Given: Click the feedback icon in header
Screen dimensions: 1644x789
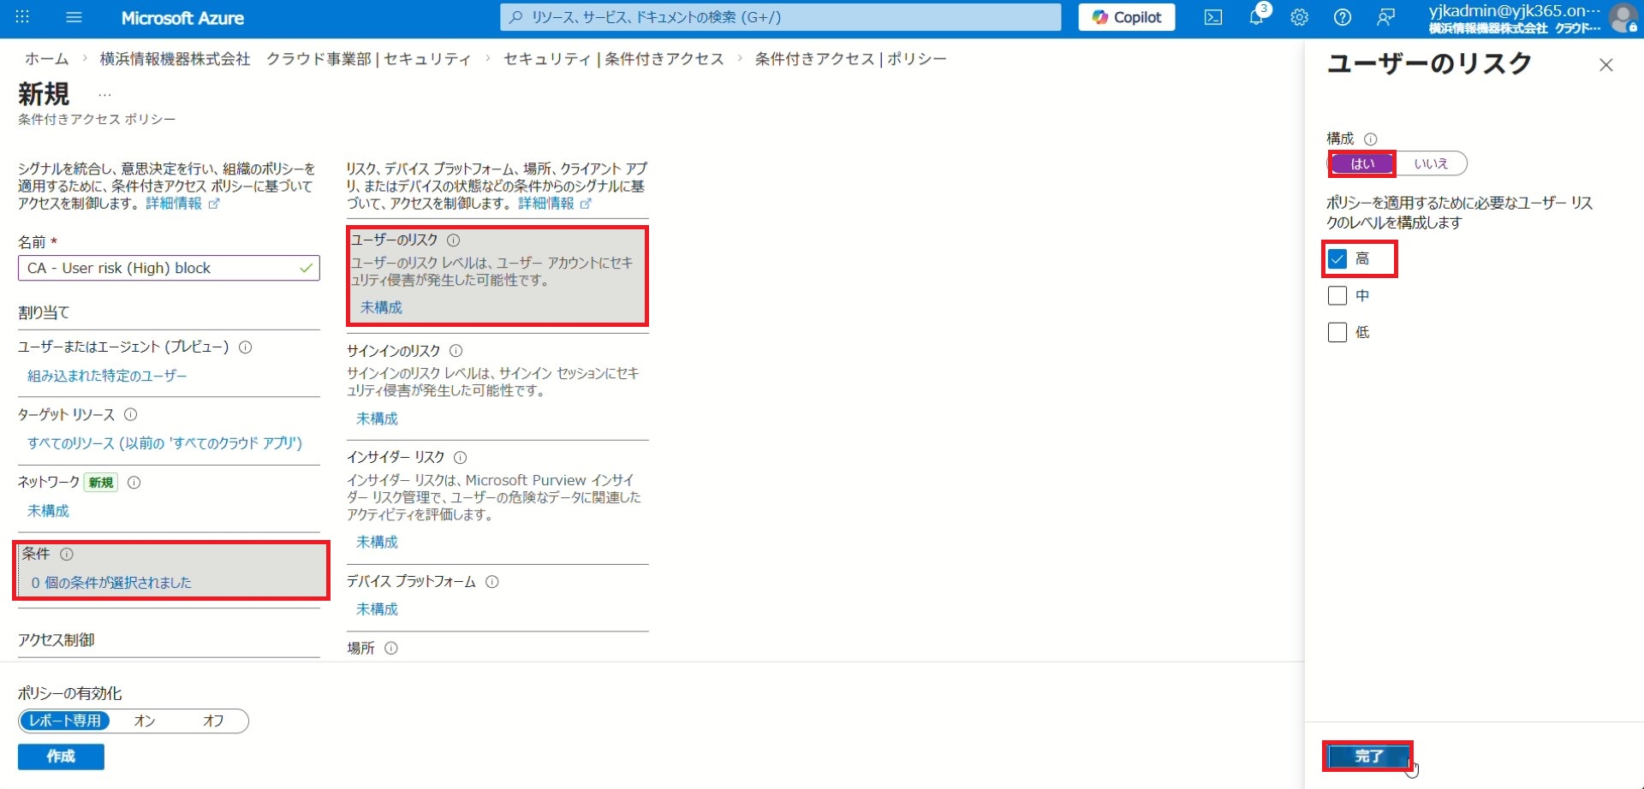Looking at the screenshot, I should pyautogui.click(x=1385, y=17).
